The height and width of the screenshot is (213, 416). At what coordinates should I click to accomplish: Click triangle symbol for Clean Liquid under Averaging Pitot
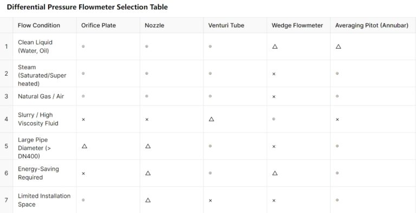pos(338,46)
